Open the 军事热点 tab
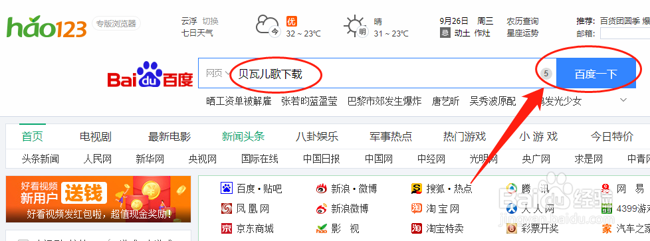The width and height of the screenshot is (650, 241). (x=391, y=136)
